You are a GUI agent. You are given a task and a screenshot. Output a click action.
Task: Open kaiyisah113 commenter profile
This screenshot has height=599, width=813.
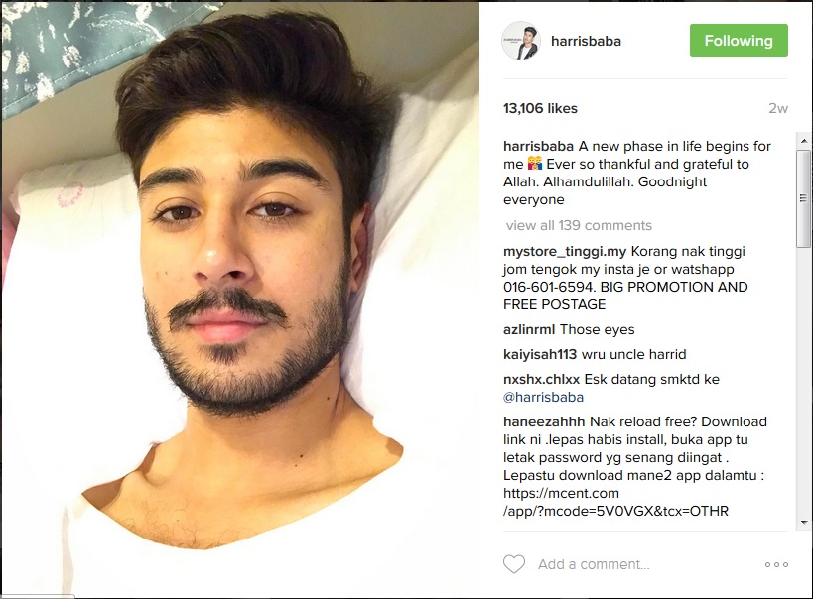pos(540,354)
